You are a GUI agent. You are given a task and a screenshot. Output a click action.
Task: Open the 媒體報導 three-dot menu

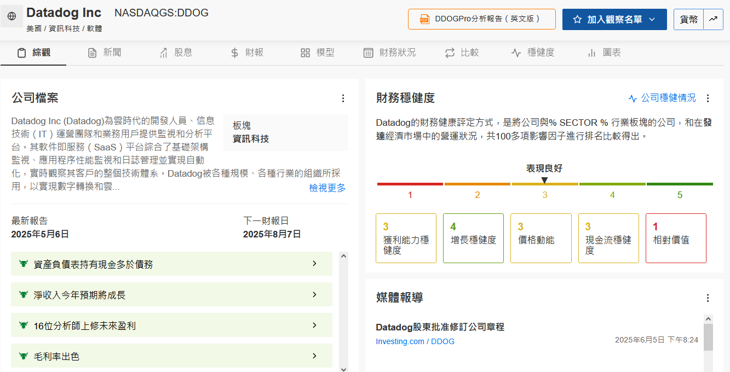708,298
